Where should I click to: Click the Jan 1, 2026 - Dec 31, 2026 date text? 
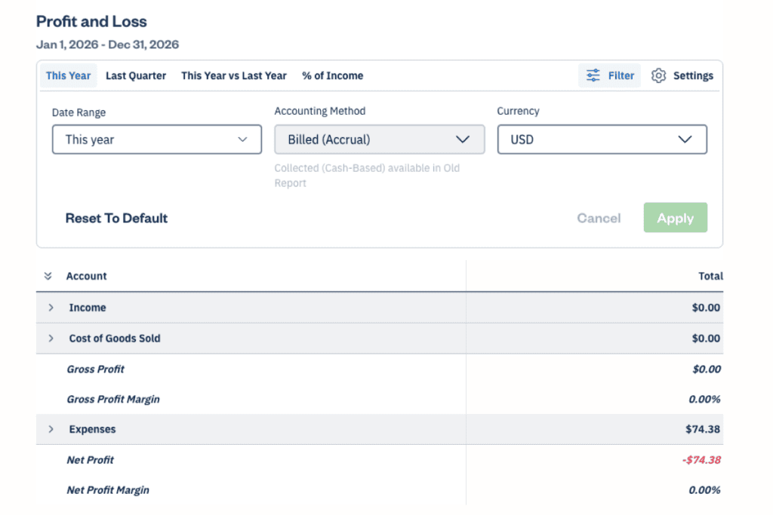pos(107,44)
